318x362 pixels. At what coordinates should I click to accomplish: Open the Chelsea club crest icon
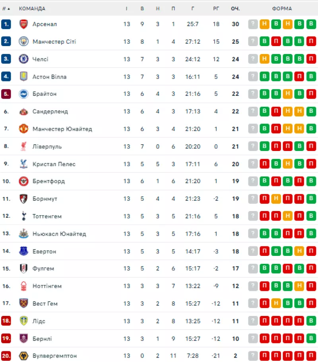(23, 59)
